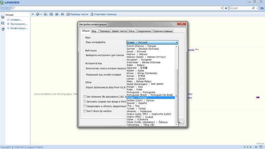
Task: Select the Общие tab
Action: tap(86, 31)
